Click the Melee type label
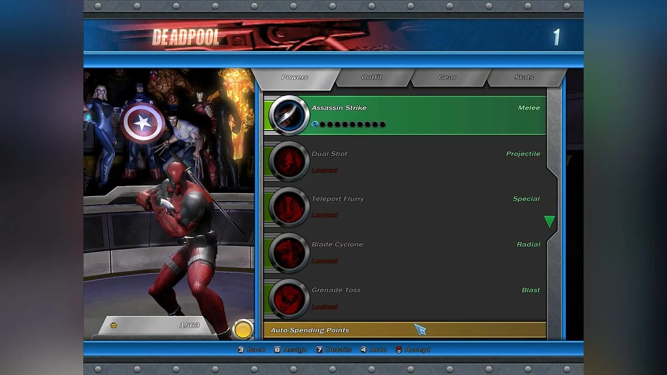The height and width of the screenshot is (375, 667). click(x=529, y=108)
